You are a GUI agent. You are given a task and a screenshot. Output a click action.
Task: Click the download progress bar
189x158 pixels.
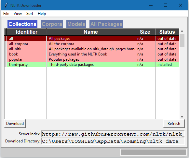pyautogui.click(x=153, y=152)
